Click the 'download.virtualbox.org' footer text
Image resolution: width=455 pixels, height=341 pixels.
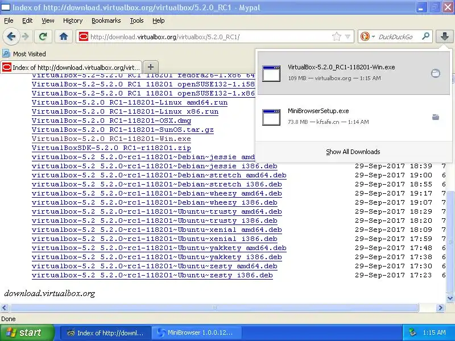coord(49,293)
